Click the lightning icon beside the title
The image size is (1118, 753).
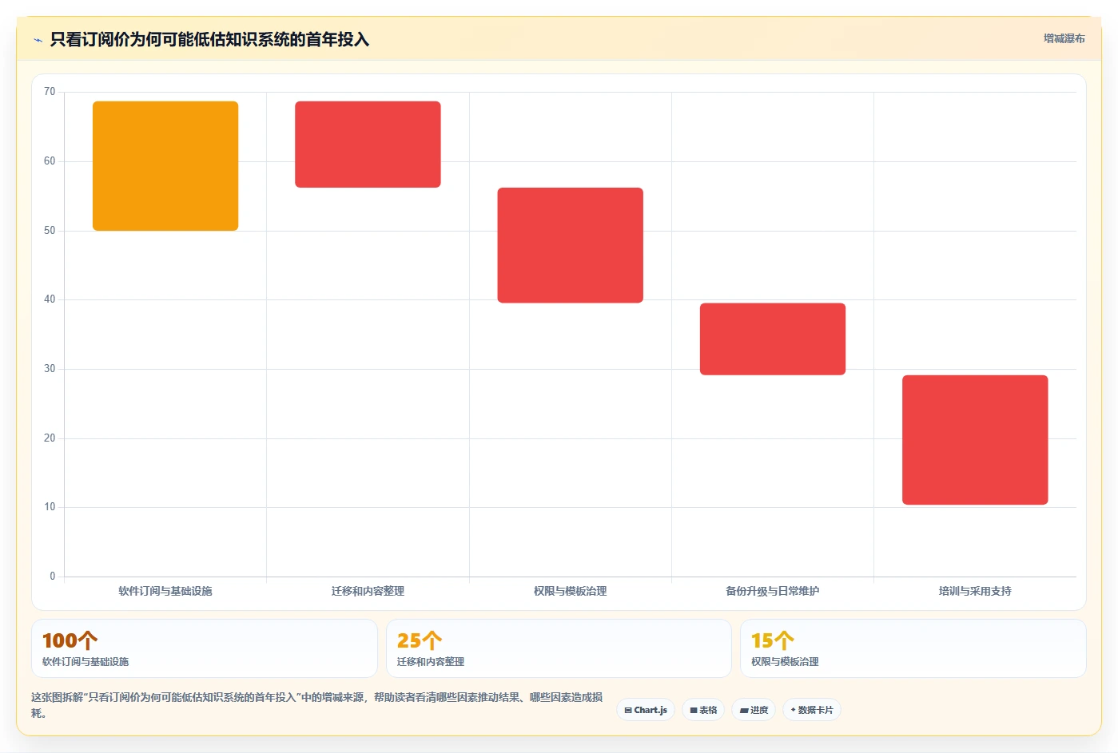(x=38, y=40)
